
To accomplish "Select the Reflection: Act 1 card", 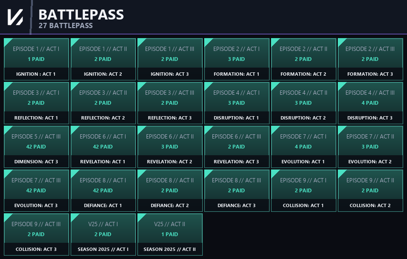I will click(x=36, y=103).
